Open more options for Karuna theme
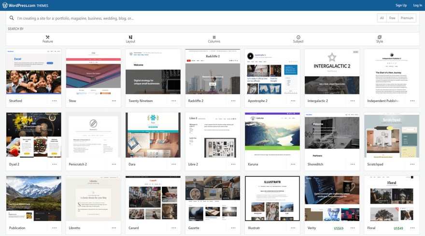This screenshot has width=425, height=236. click(293, 164)
